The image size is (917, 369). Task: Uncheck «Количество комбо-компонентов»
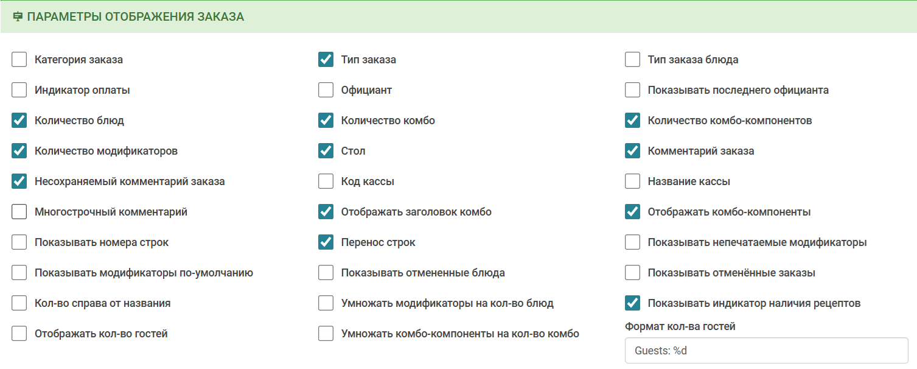click(x=633, y=121)
